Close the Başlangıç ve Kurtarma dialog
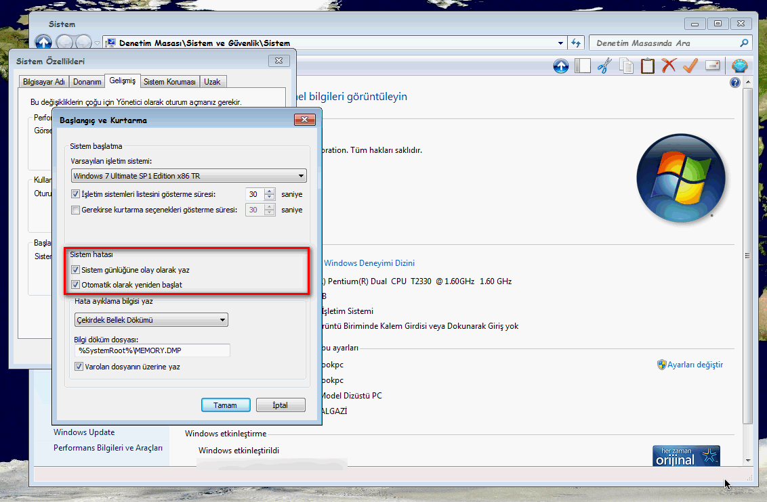 (x=304, y=120)
